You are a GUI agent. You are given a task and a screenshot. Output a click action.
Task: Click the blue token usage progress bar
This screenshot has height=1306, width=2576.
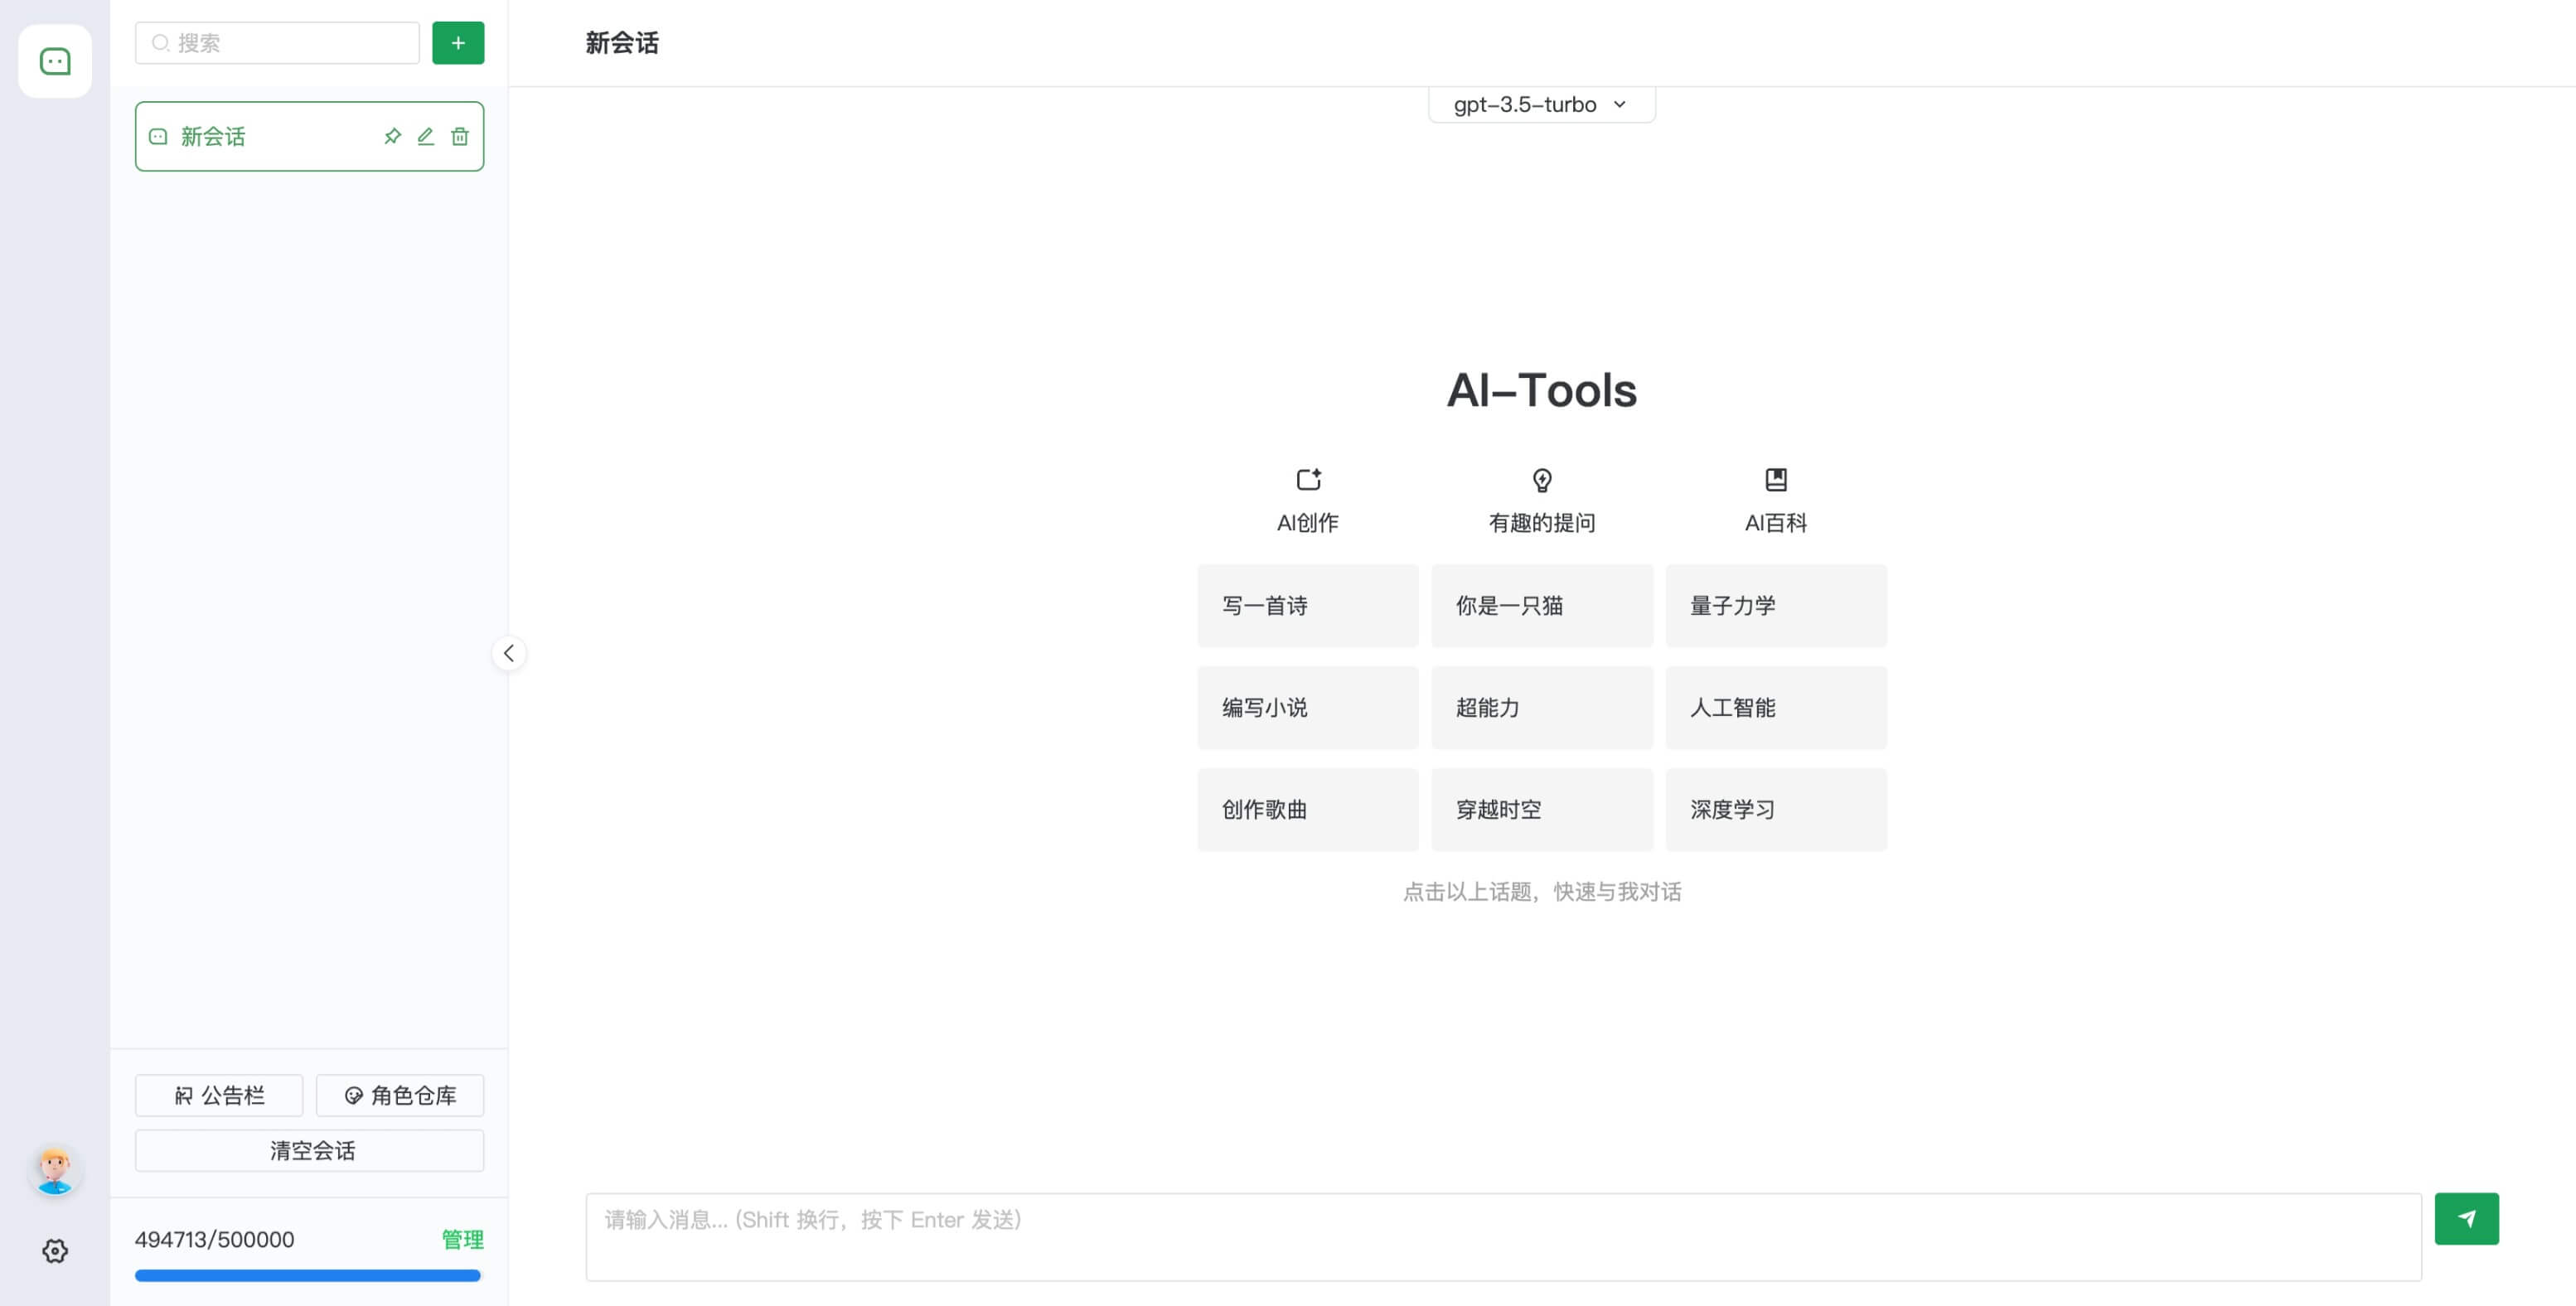click(308, 1275)
